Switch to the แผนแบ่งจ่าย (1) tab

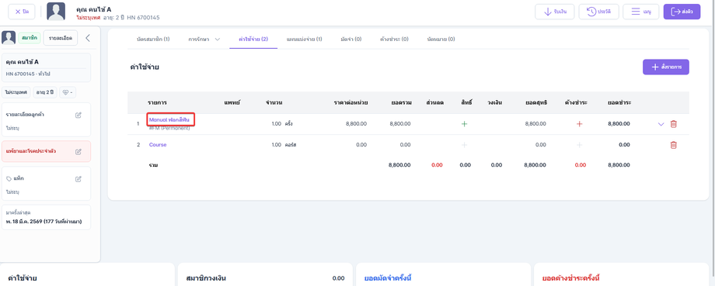tap(304, 40)
